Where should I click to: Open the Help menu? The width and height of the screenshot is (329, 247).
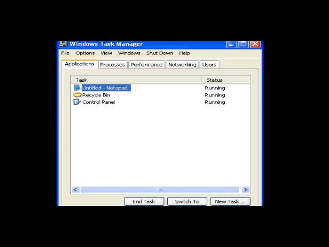click(x=185, y=53)
